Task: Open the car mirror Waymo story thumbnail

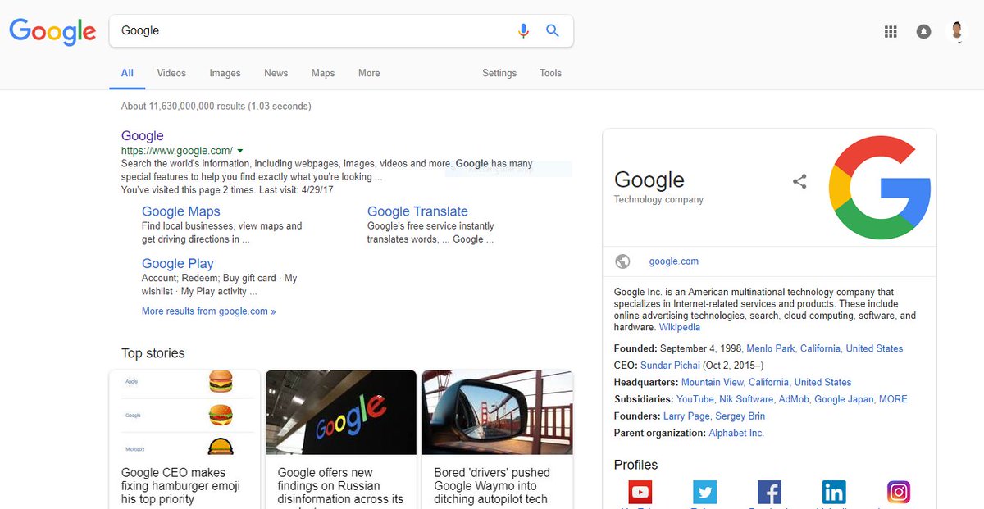Action: pos(498,412)
